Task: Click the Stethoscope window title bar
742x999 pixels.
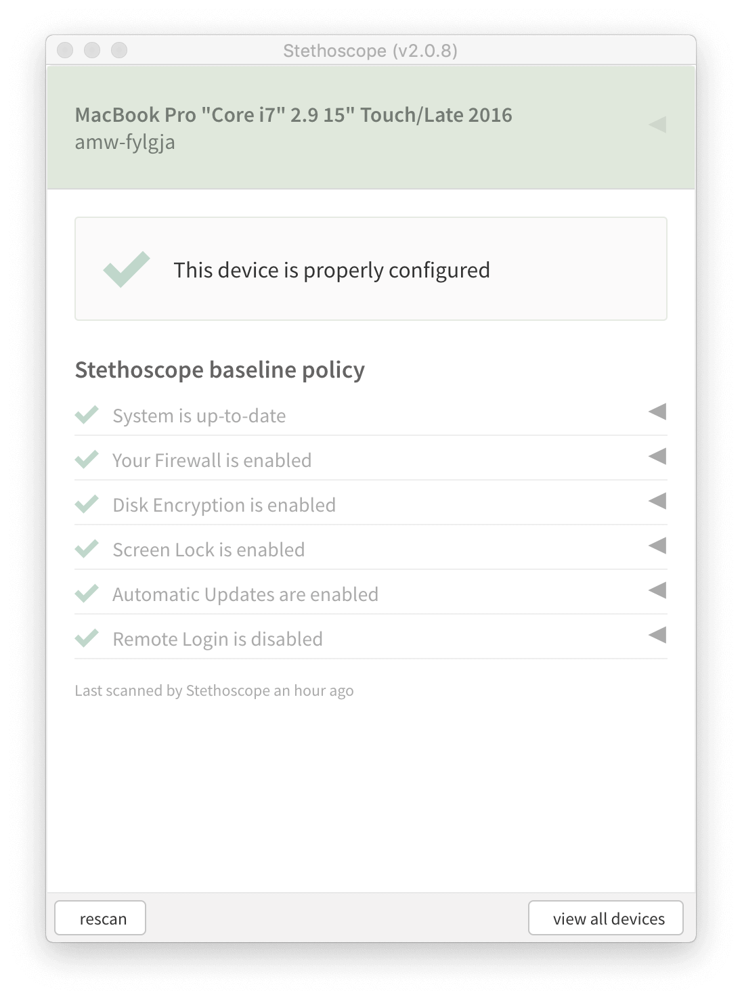Action: pyautogui.click(x=370, y=51)
